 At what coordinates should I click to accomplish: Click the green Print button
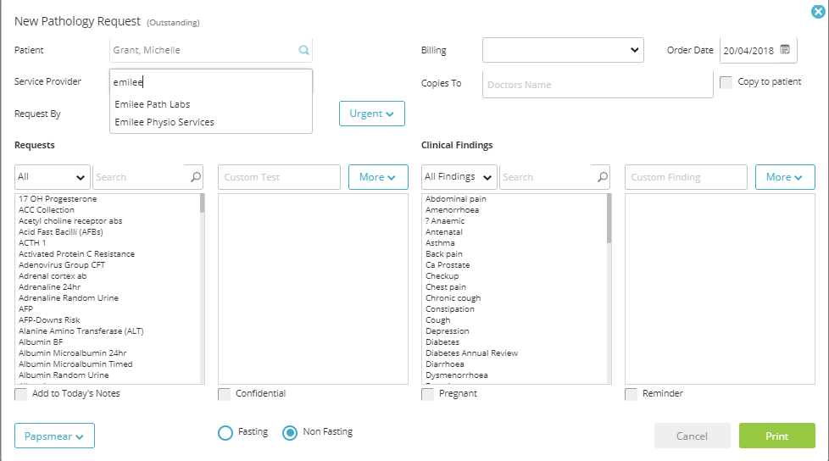coord(776,436)
